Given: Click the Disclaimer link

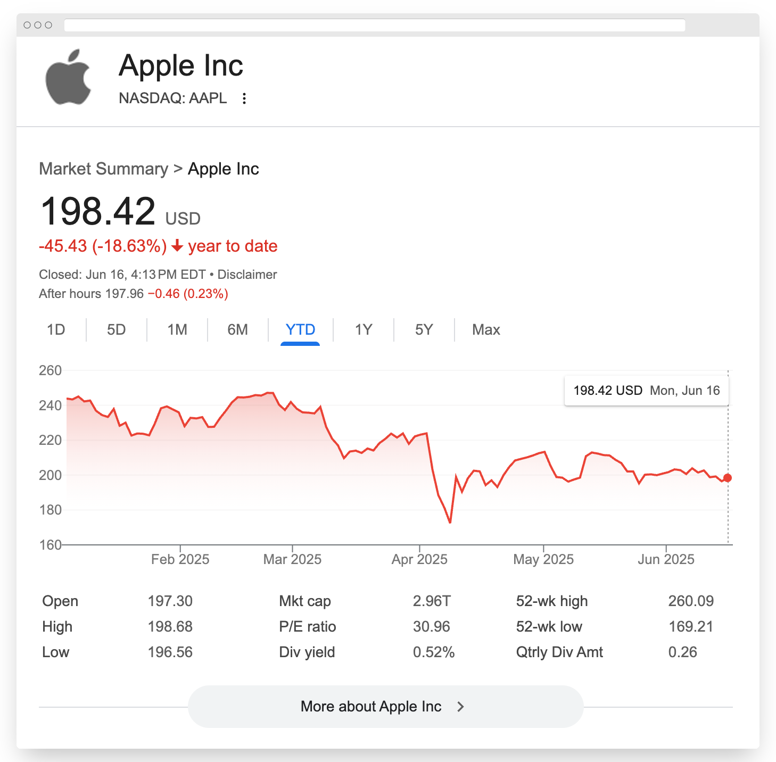Looking at the screenshot, I should 247,275.
